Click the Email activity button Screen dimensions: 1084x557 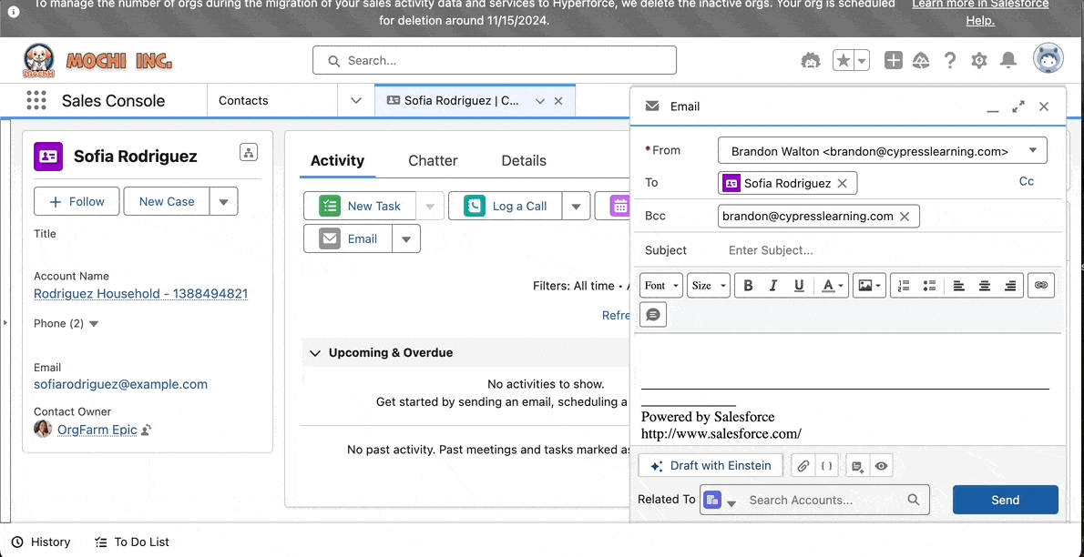[348, 239]
